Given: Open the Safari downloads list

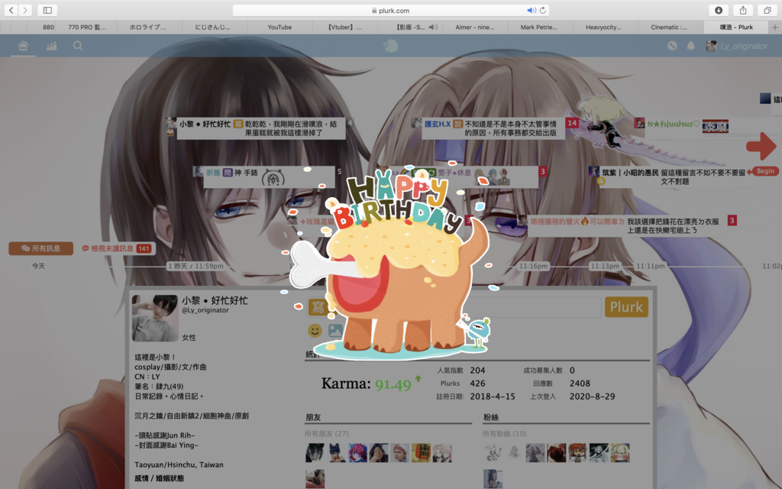Looking at the screenshot, I should (x=719, y=10).
